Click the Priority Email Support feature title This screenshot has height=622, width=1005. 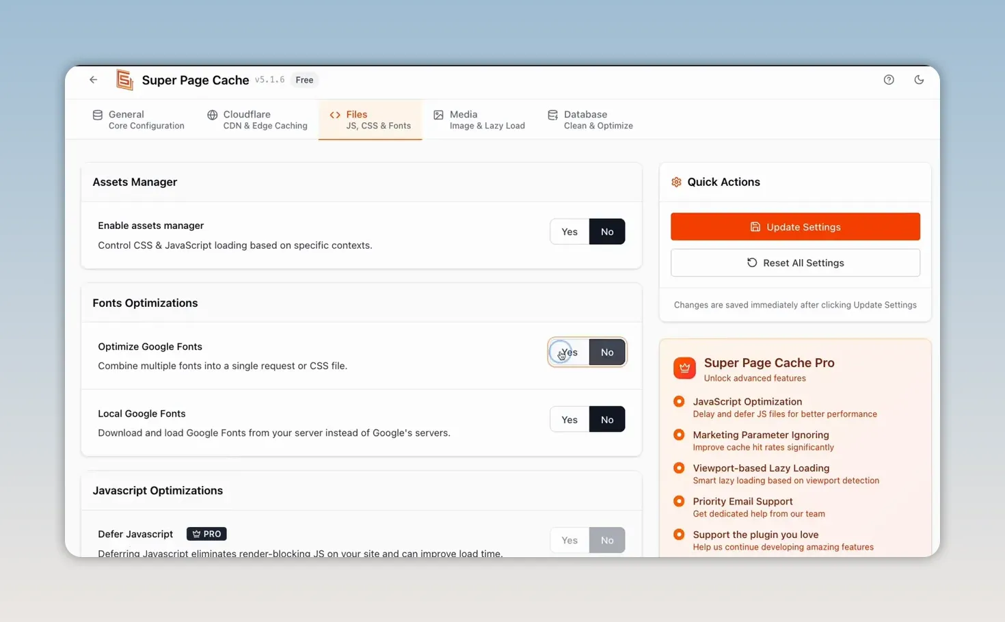pyautogui.click(x=742, y=502)
